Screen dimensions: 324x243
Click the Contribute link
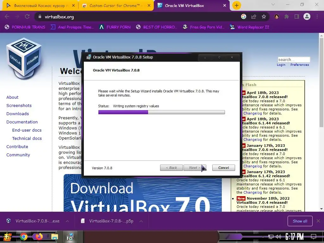tap(17, 147)
